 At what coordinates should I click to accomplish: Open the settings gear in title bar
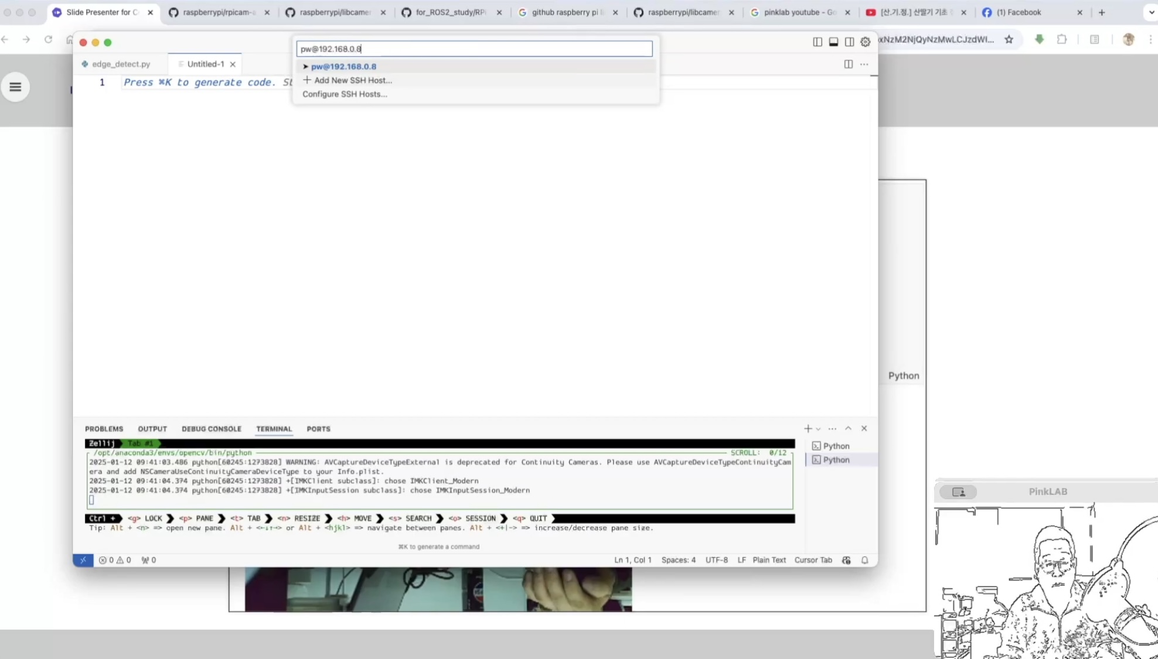865,42
